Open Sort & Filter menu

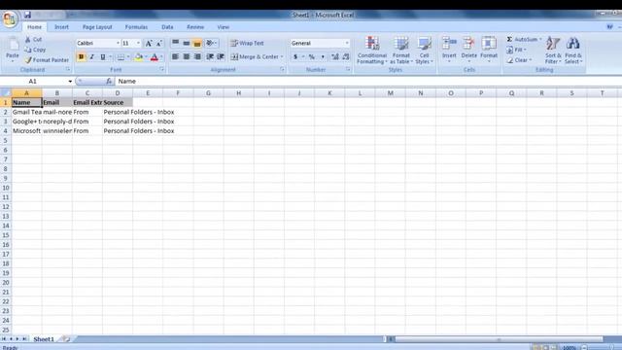pyautogui.click(x=553, y=50)
